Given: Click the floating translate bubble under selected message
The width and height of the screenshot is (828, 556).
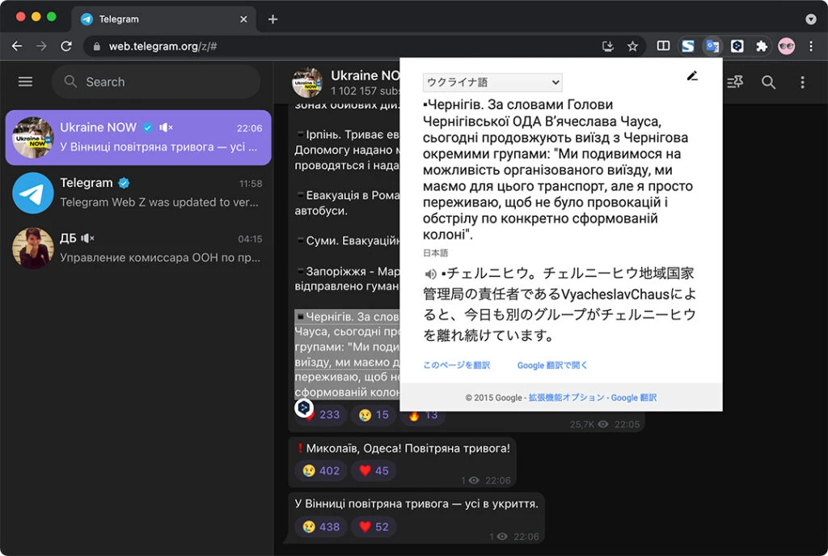Looking at the screenshot, I should tap(304, 407).
